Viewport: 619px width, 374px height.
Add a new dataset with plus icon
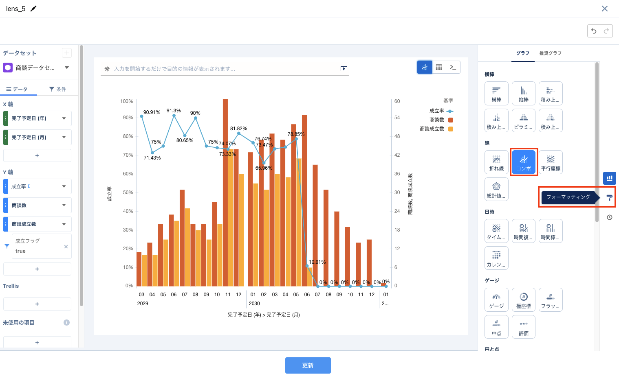(67, 53)
